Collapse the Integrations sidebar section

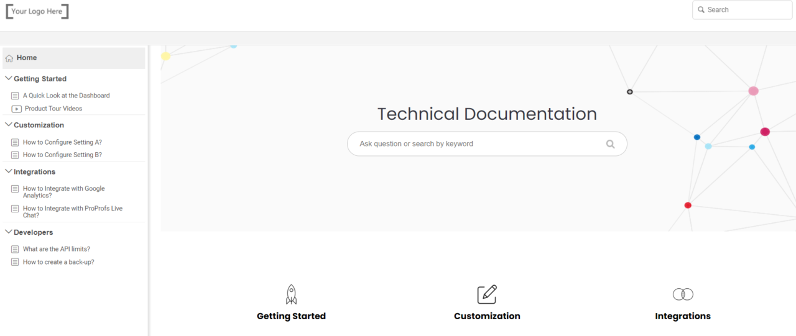point(9,171)
